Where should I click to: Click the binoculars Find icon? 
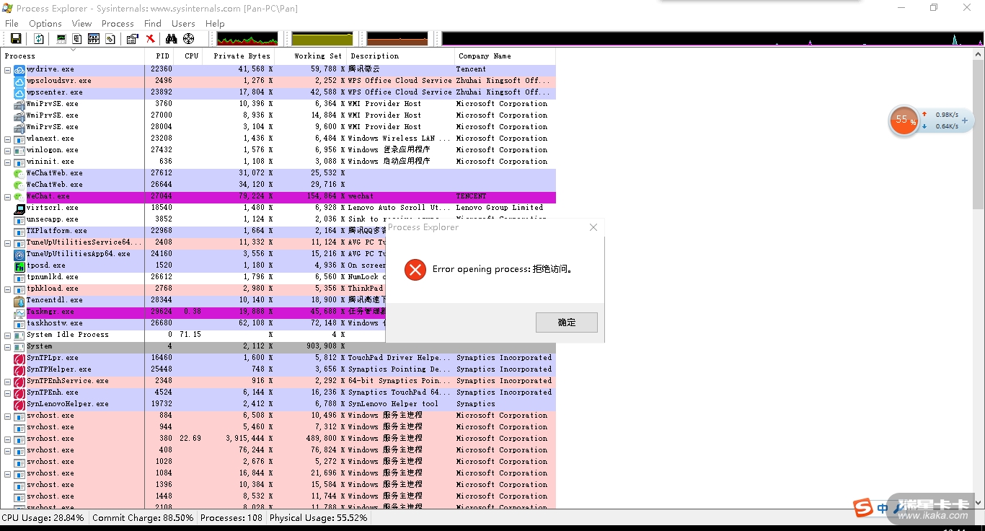tap(172, 39)
